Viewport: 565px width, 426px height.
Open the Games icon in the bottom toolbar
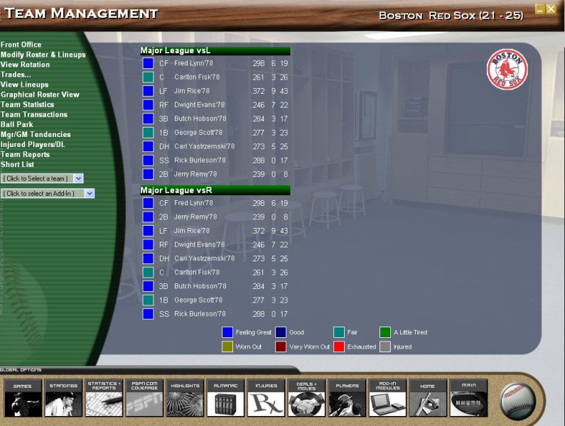(23, 399)
